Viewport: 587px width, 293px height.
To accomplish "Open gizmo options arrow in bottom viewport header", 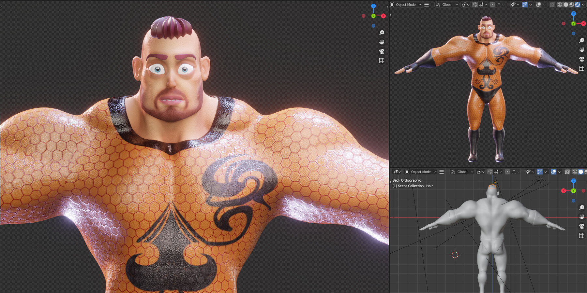I will pos(546,172).
